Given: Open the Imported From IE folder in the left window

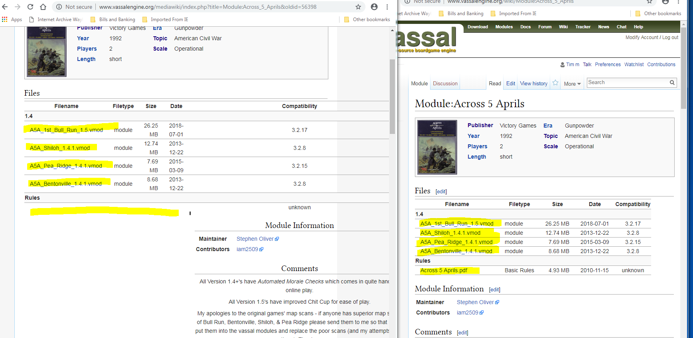Looking at the screenshot, I should pyautogui.click(x=165, y=20).
